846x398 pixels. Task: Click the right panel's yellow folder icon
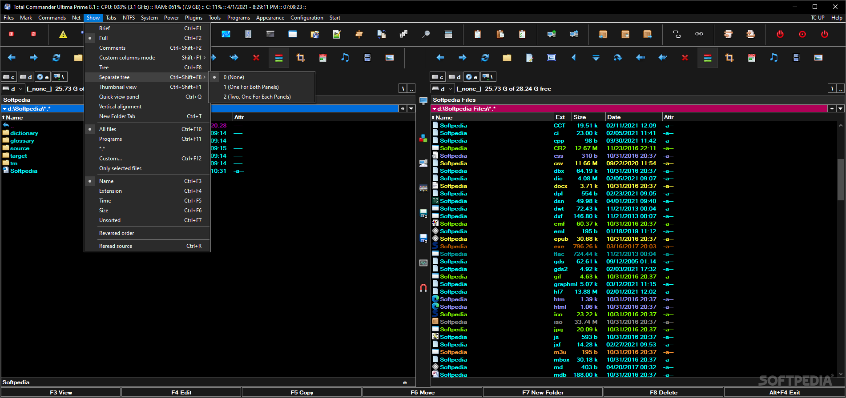click(507, 58)
